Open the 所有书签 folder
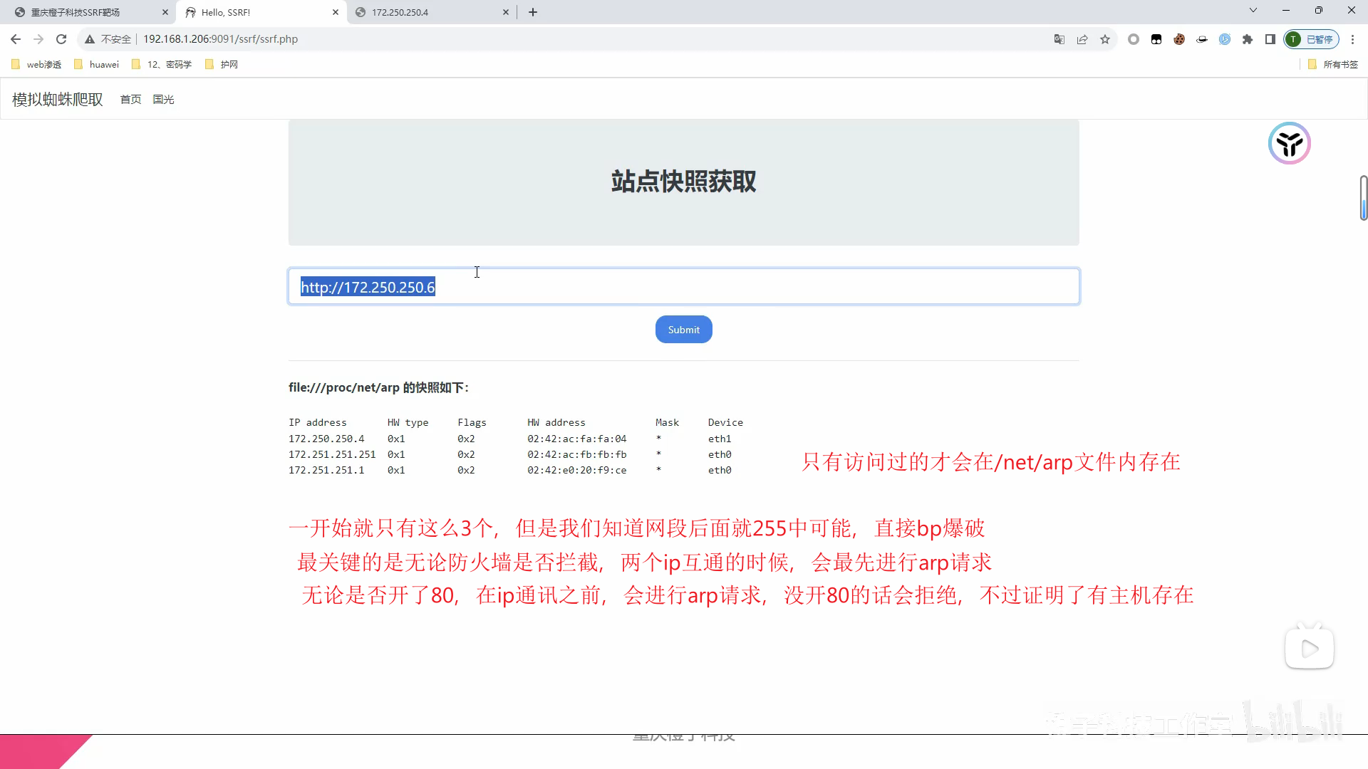 click(x=1333, y=64)
